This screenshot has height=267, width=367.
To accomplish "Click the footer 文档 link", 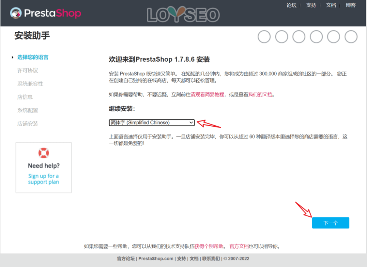I will click(x=194, y=259).
